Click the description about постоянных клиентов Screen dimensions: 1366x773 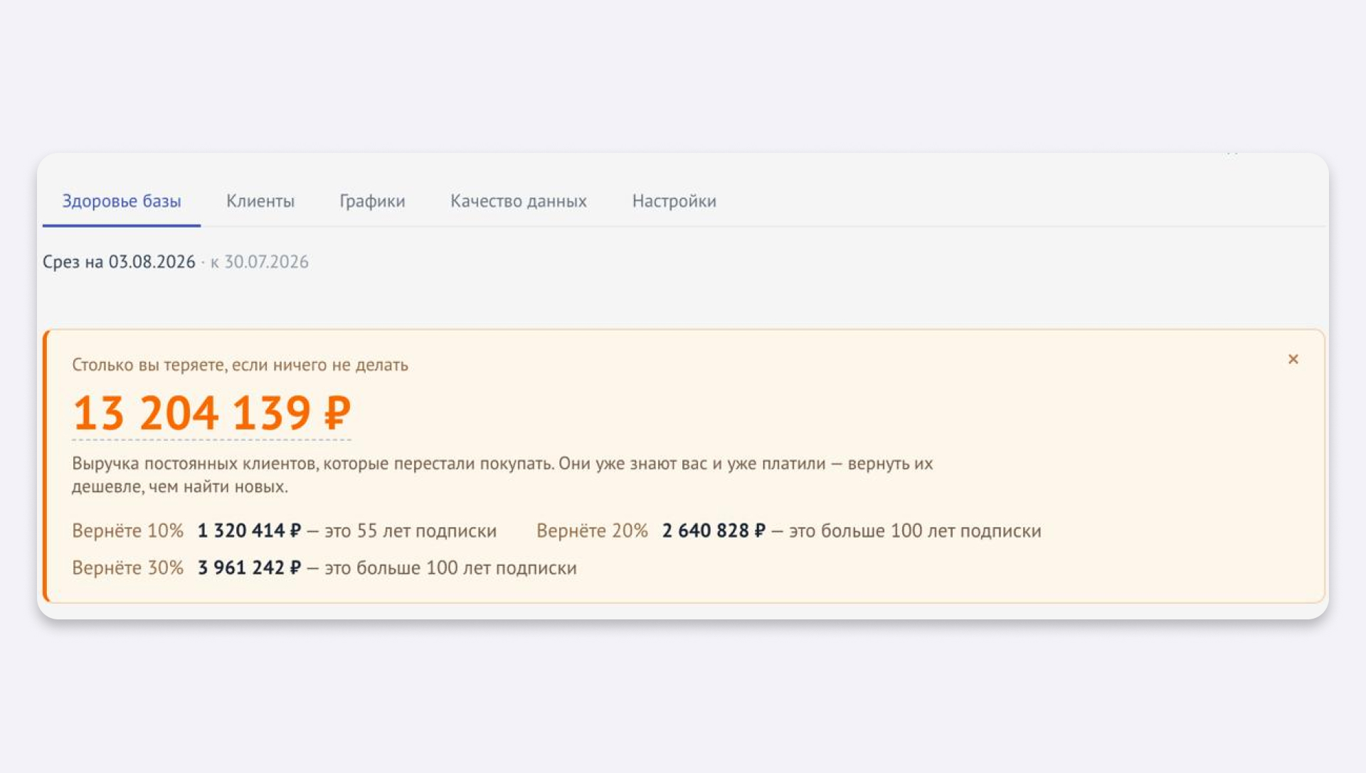pos(502,475)
